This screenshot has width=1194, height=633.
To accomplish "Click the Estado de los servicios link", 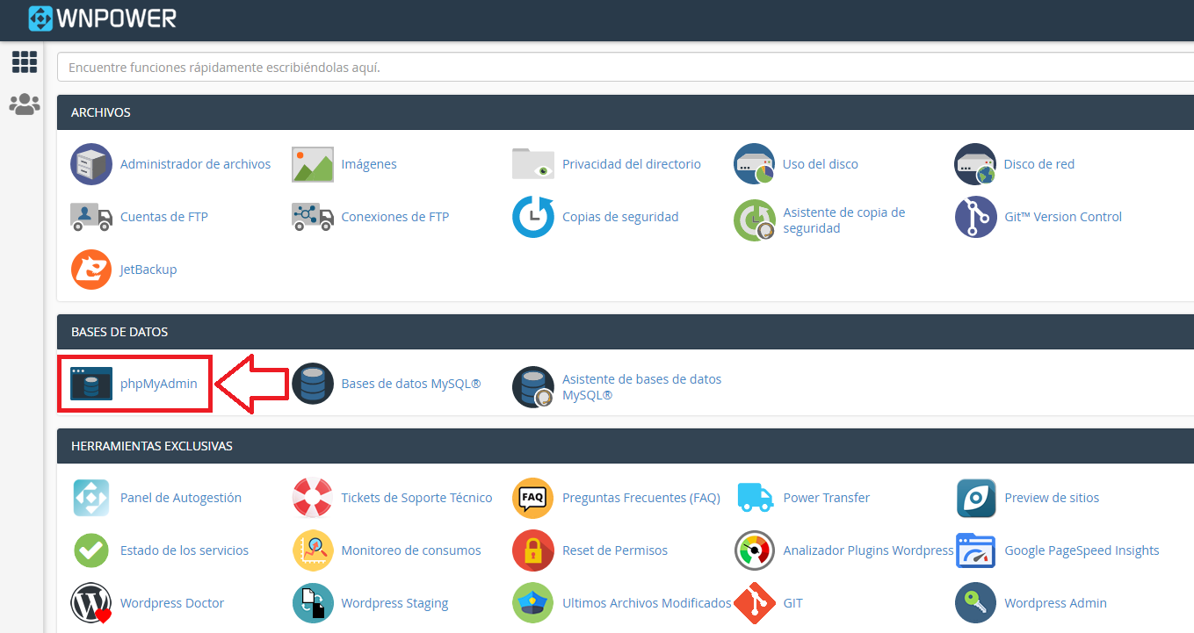I will (x=185, y=550).
